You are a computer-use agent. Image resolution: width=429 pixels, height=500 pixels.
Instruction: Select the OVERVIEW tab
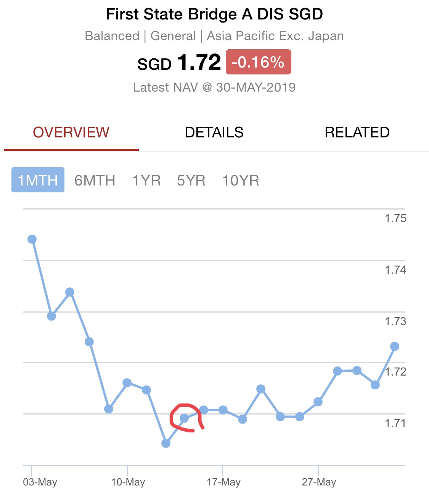click(x=71, y=132)
